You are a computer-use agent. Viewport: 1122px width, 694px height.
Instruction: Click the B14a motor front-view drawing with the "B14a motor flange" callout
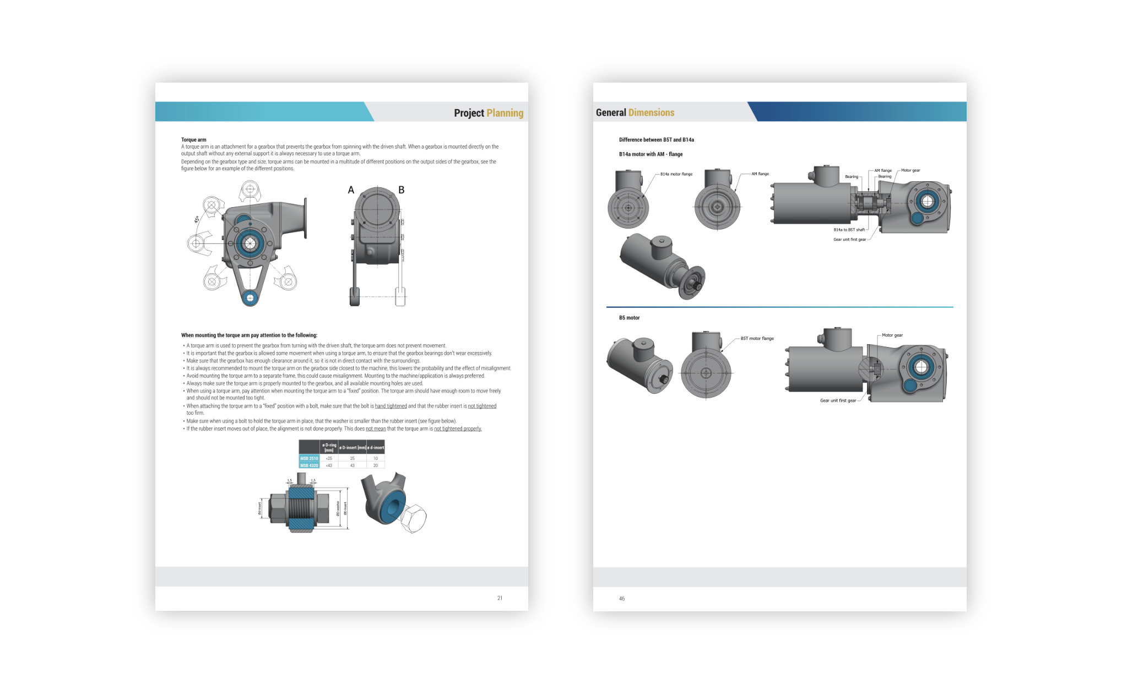[x=628, y=199]
